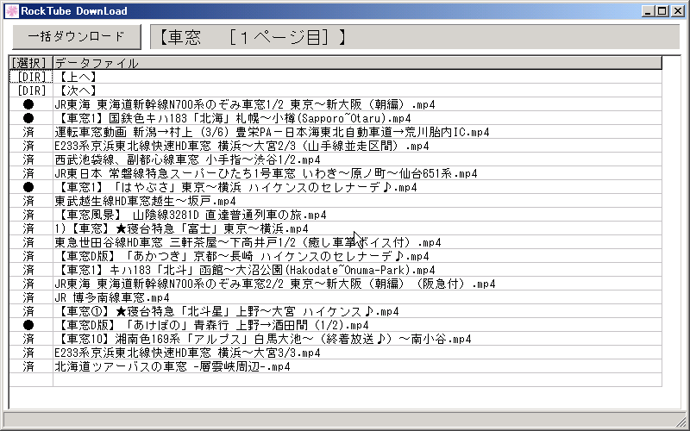This screenshot has width=690, height=431.
Task: Select file 【車窓D版】「あけぼの」青森行 上野→酒田間
Action: click(357, 325)
